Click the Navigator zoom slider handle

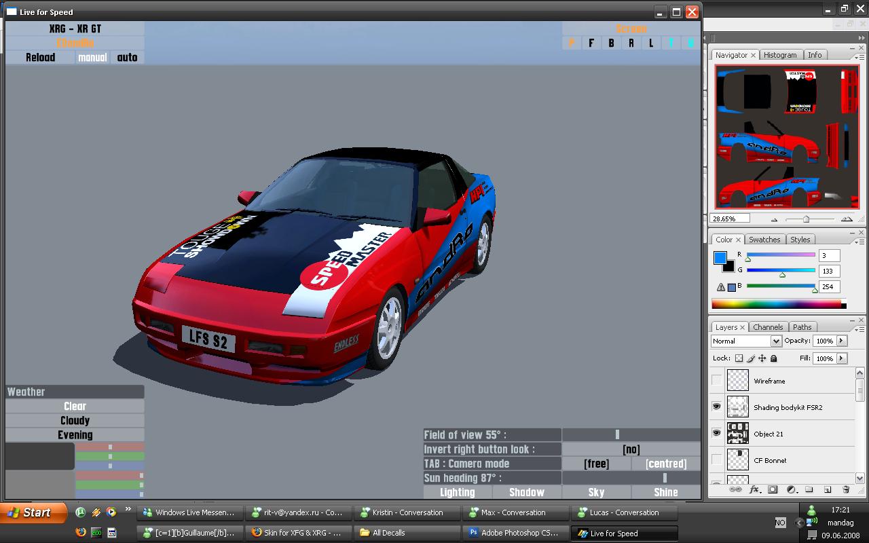pos(806,219)
